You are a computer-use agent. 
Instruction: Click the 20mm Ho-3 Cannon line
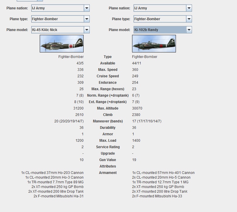54,177
